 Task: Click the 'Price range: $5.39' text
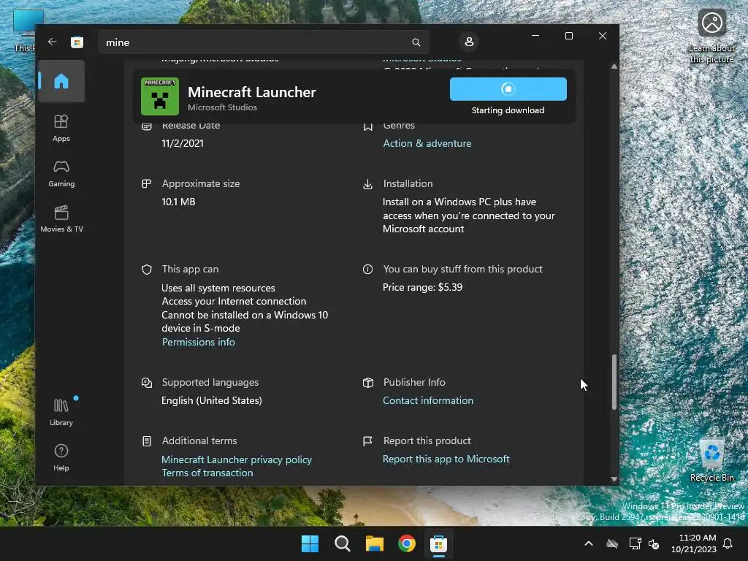[422, 287]
